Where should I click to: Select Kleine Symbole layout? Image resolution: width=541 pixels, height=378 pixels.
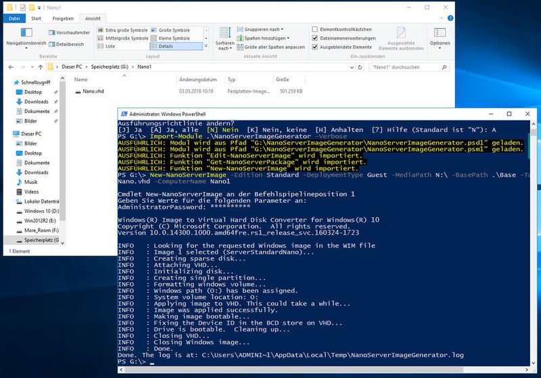[x=170, y=38]
